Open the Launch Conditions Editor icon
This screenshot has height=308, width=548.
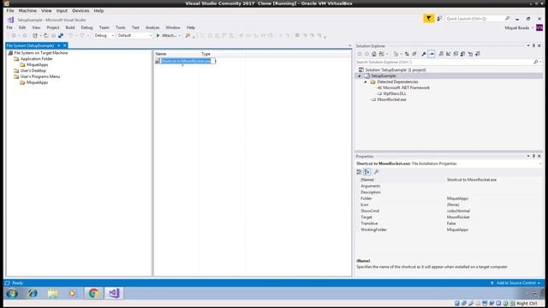tap(478, 54)
